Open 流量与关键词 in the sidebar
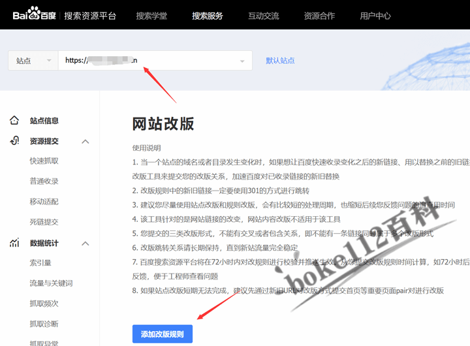470x346 pixels. point(52,283)
